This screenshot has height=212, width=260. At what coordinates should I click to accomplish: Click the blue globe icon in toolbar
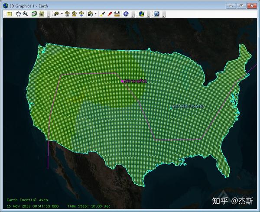click(x=126, y=14)
